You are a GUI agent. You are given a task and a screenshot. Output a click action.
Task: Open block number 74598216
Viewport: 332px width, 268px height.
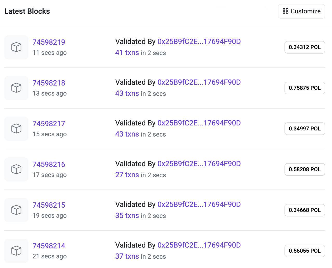pyautogui.click(x=49, y=164)
